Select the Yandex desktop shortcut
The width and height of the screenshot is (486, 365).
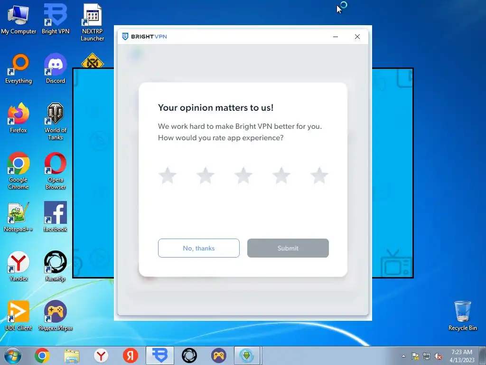pos(19,266)
